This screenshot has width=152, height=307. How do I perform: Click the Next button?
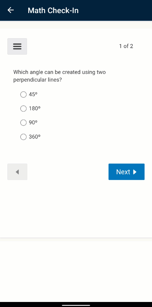pos(126,172)
